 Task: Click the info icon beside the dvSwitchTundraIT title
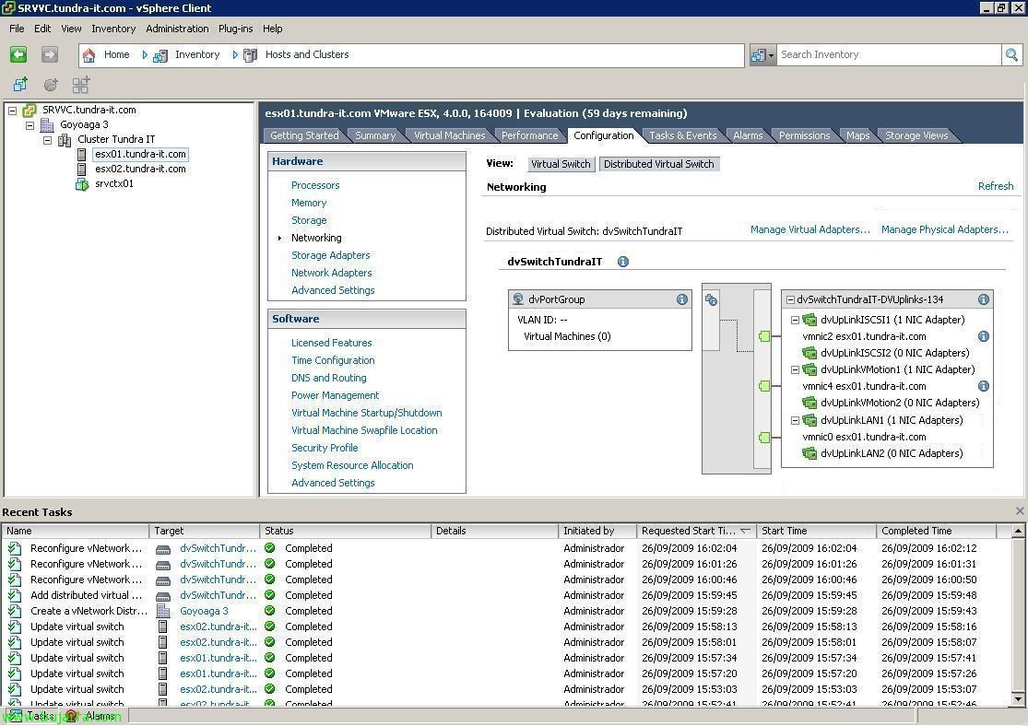tap(623, 262)
